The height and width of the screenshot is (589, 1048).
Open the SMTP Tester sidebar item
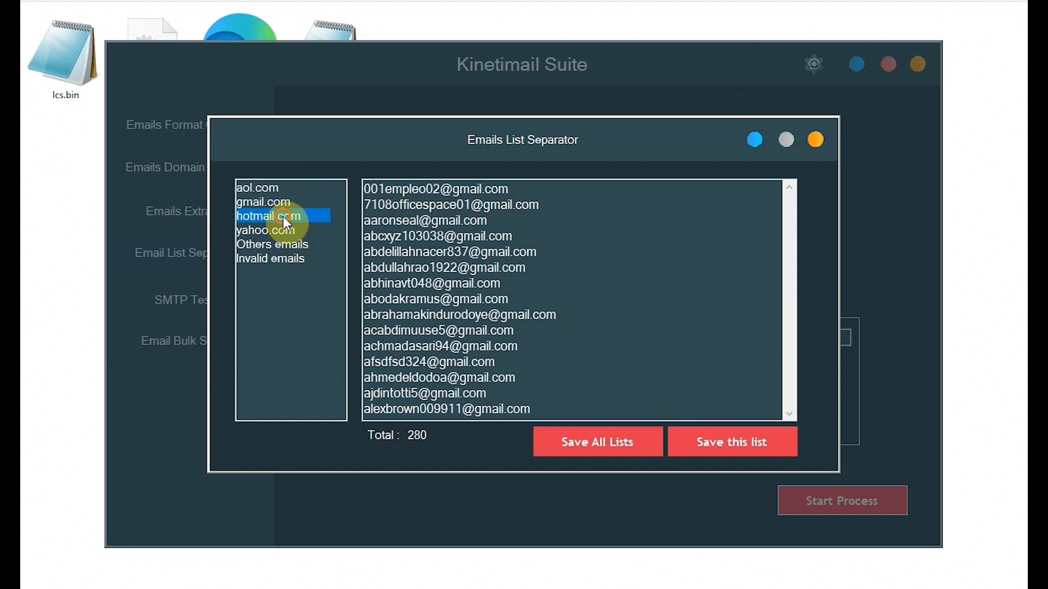point(181,300)
